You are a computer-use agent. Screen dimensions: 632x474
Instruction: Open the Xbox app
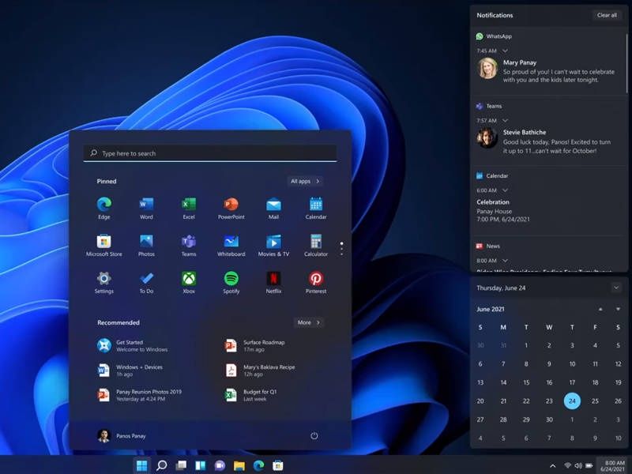pos(189,282)
